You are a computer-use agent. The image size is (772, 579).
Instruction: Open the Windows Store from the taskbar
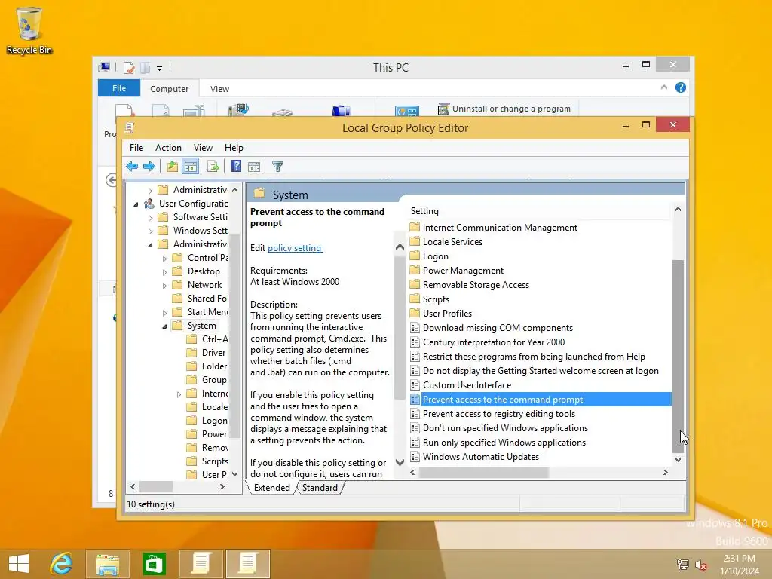pos(154,564)
